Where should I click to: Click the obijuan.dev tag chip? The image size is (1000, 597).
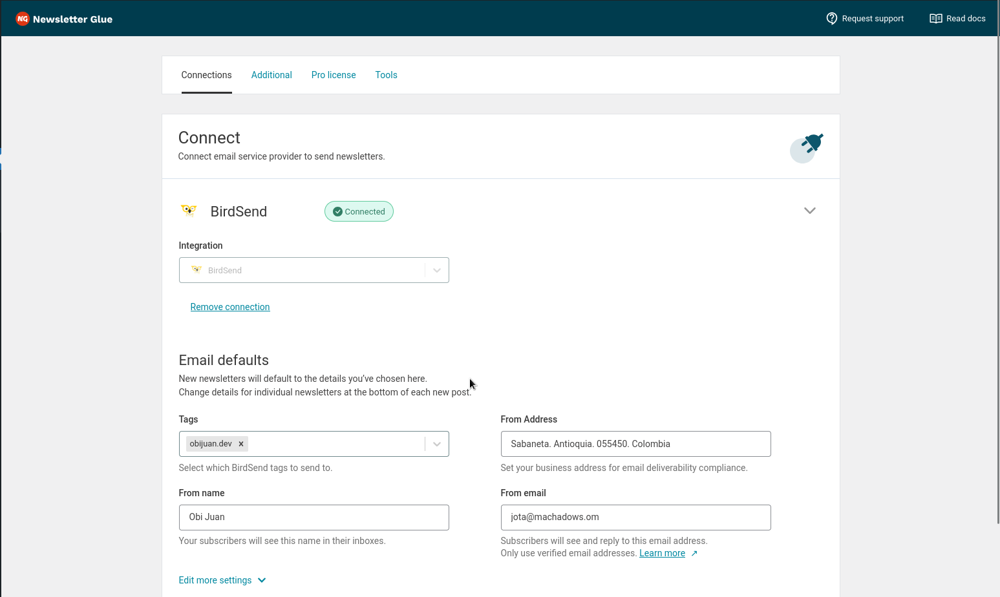coord(217,444)
